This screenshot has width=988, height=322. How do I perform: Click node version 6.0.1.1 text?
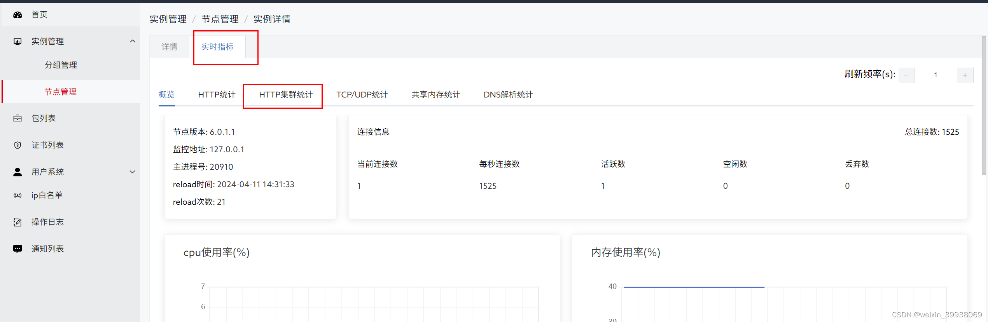[x=204, y=132]
